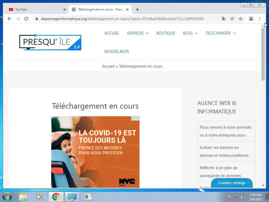The width and height of the screenshot is (269, 202).
Task: Click the page vertical scrollbar thumb
Action: [x=263, y=54]
